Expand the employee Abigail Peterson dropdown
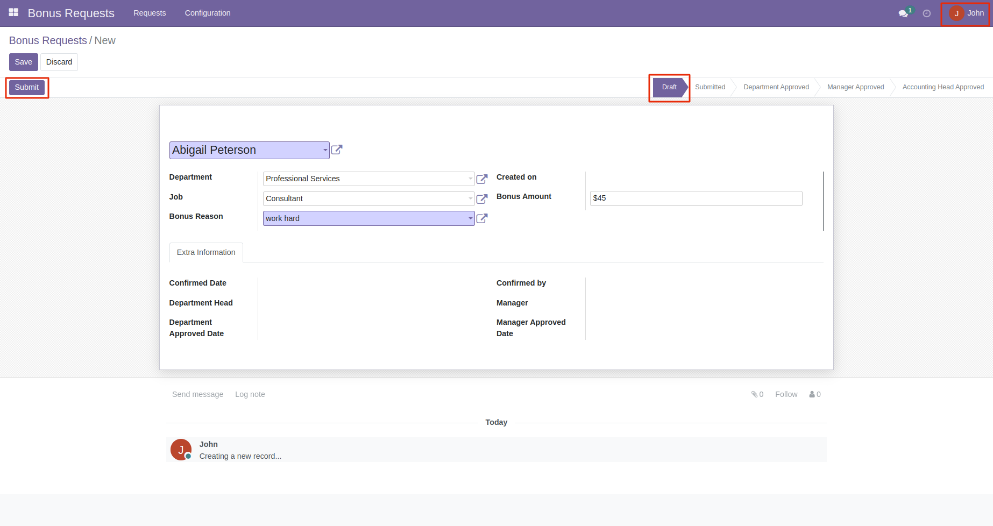Image resolution: width=993 pixels, height=526 pixels. point(325,150)
